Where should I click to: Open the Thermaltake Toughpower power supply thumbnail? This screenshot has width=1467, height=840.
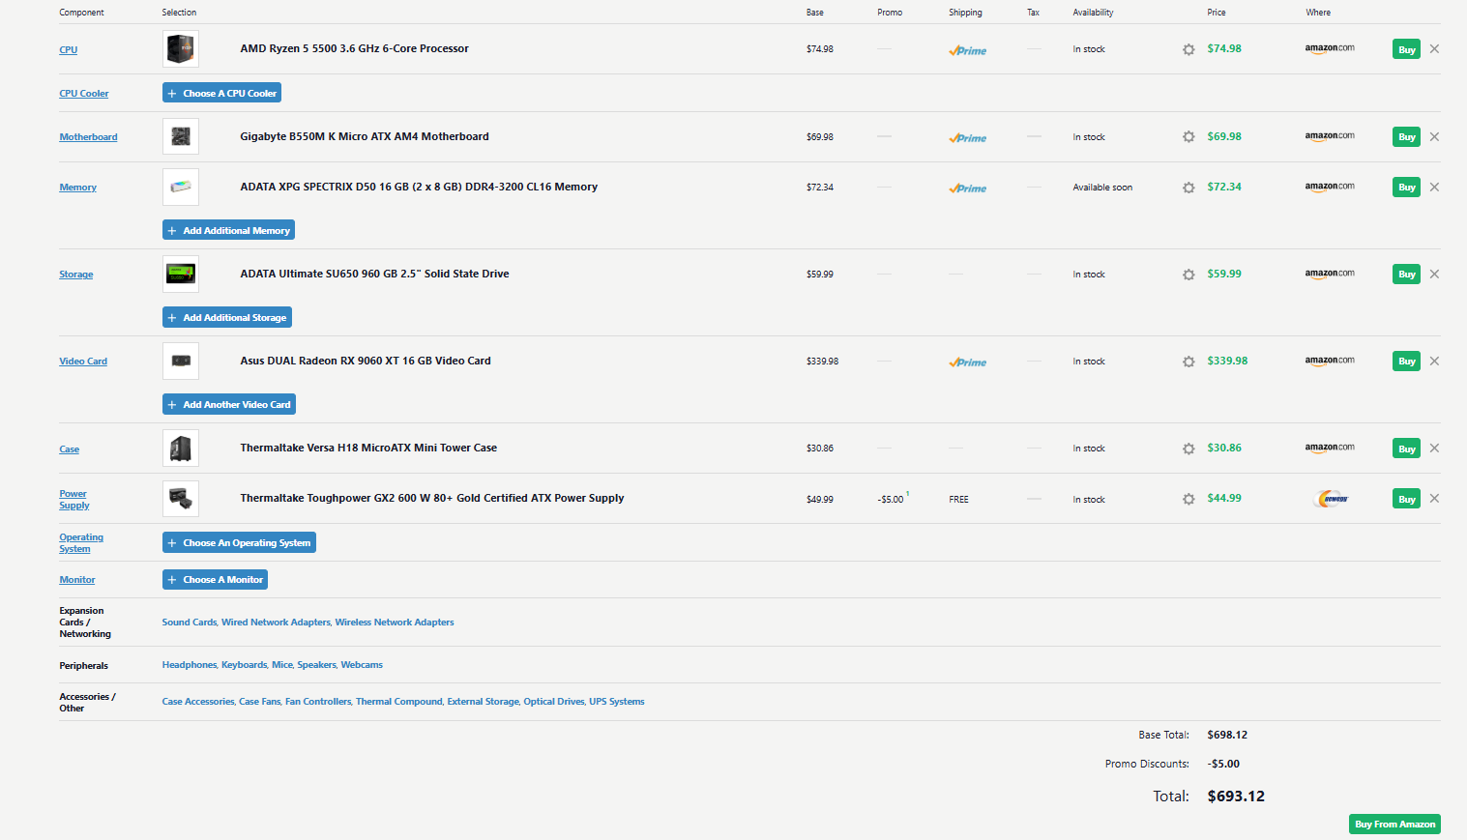pyautogui.click(x=181, y=499)
